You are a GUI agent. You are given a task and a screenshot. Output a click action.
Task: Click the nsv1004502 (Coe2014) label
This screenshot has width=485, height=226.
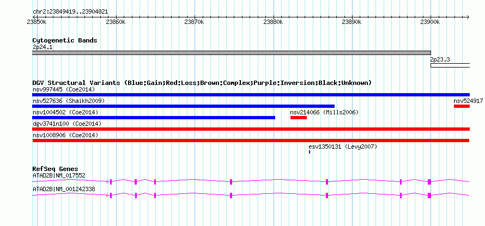[65, 112]
